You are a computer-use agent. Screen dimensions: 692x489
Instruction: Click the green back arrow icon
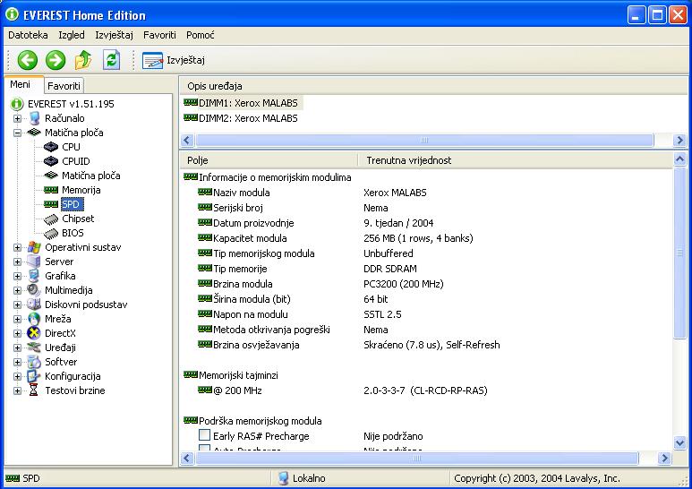pos(27,60)
